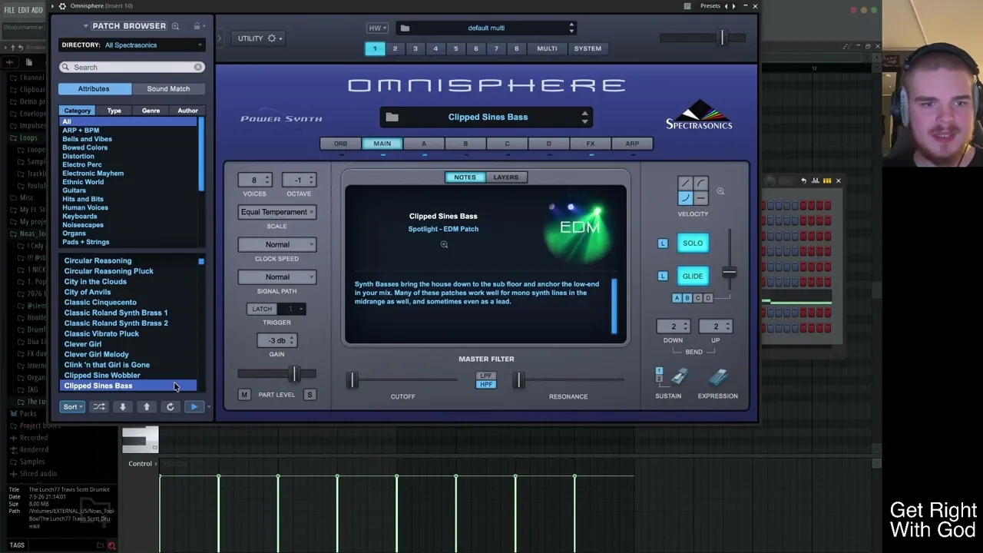The width and height of the screenshot is (983, 553).
Task: Switch to the ARP tab
Action: 632,144
